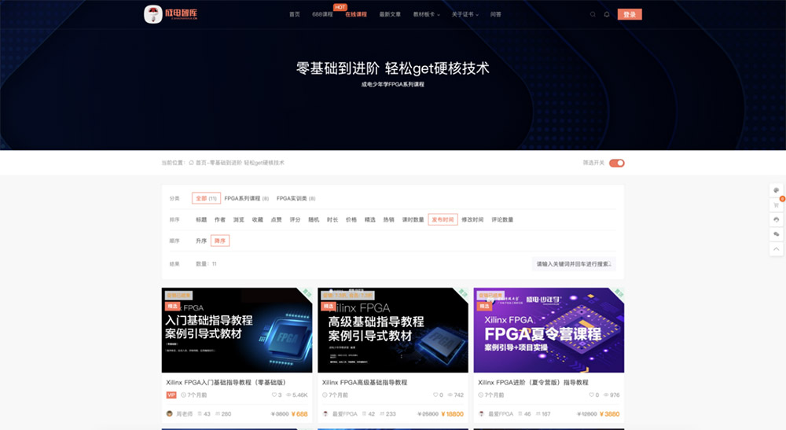786x430 pixels.
Task: Click heart like icon on 高级基础指导教程 card
Action: (x=435, y=395)
